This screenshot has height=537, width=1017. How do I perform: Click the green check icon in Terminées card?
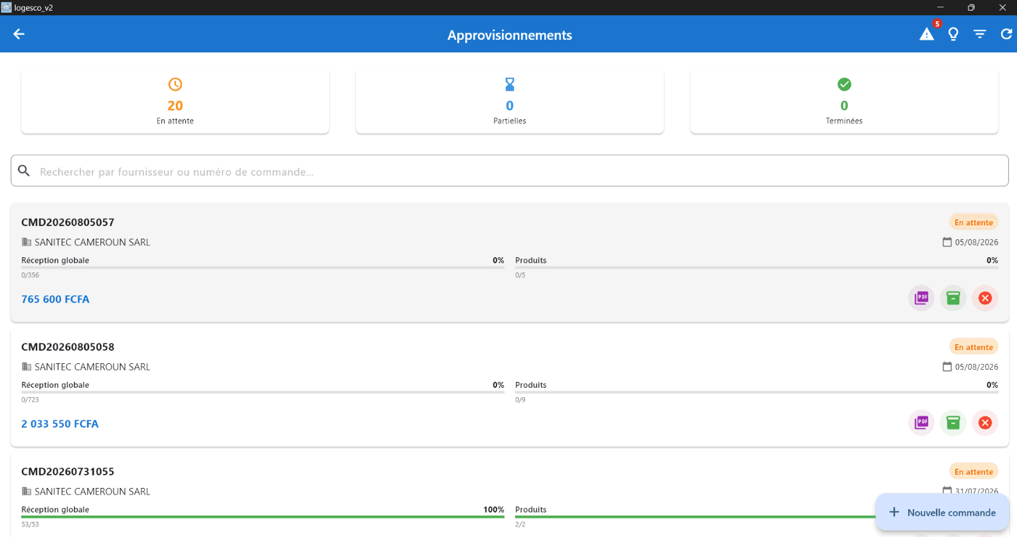tap(844, 84)
